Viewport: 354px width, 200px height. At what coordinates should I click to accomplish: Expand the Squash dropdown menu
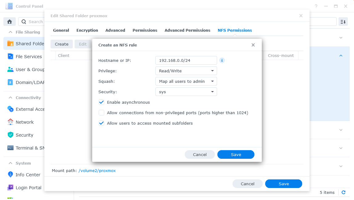tap(186, 81)
